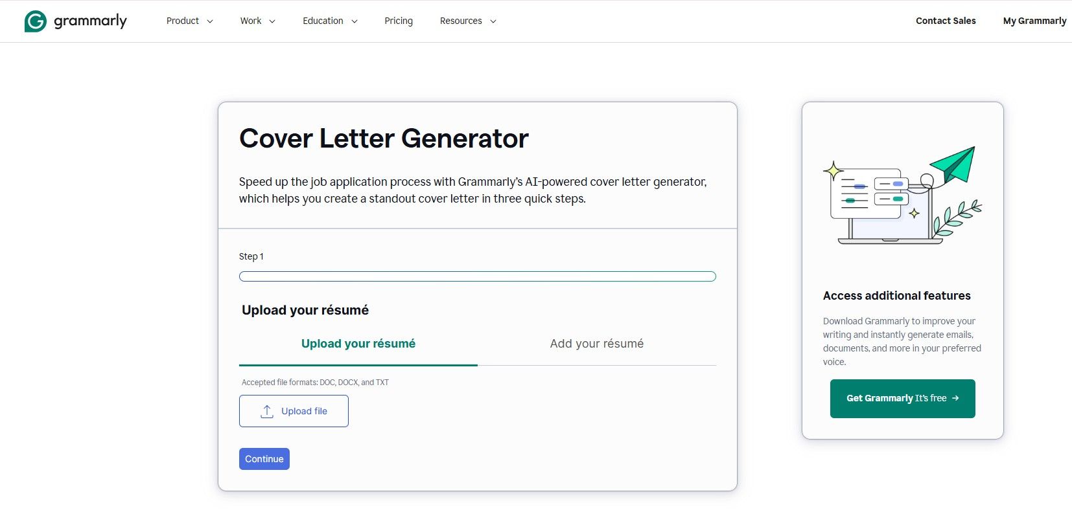
Task: Click the upload arrow icon inside Upload file
Action: (266, 410)
